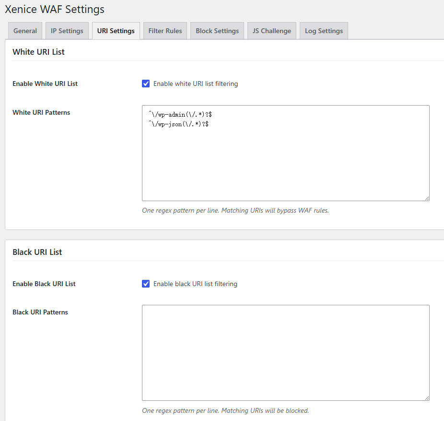Click the White URI List section heading
The image size is (444, 421).
pos(38,52)
